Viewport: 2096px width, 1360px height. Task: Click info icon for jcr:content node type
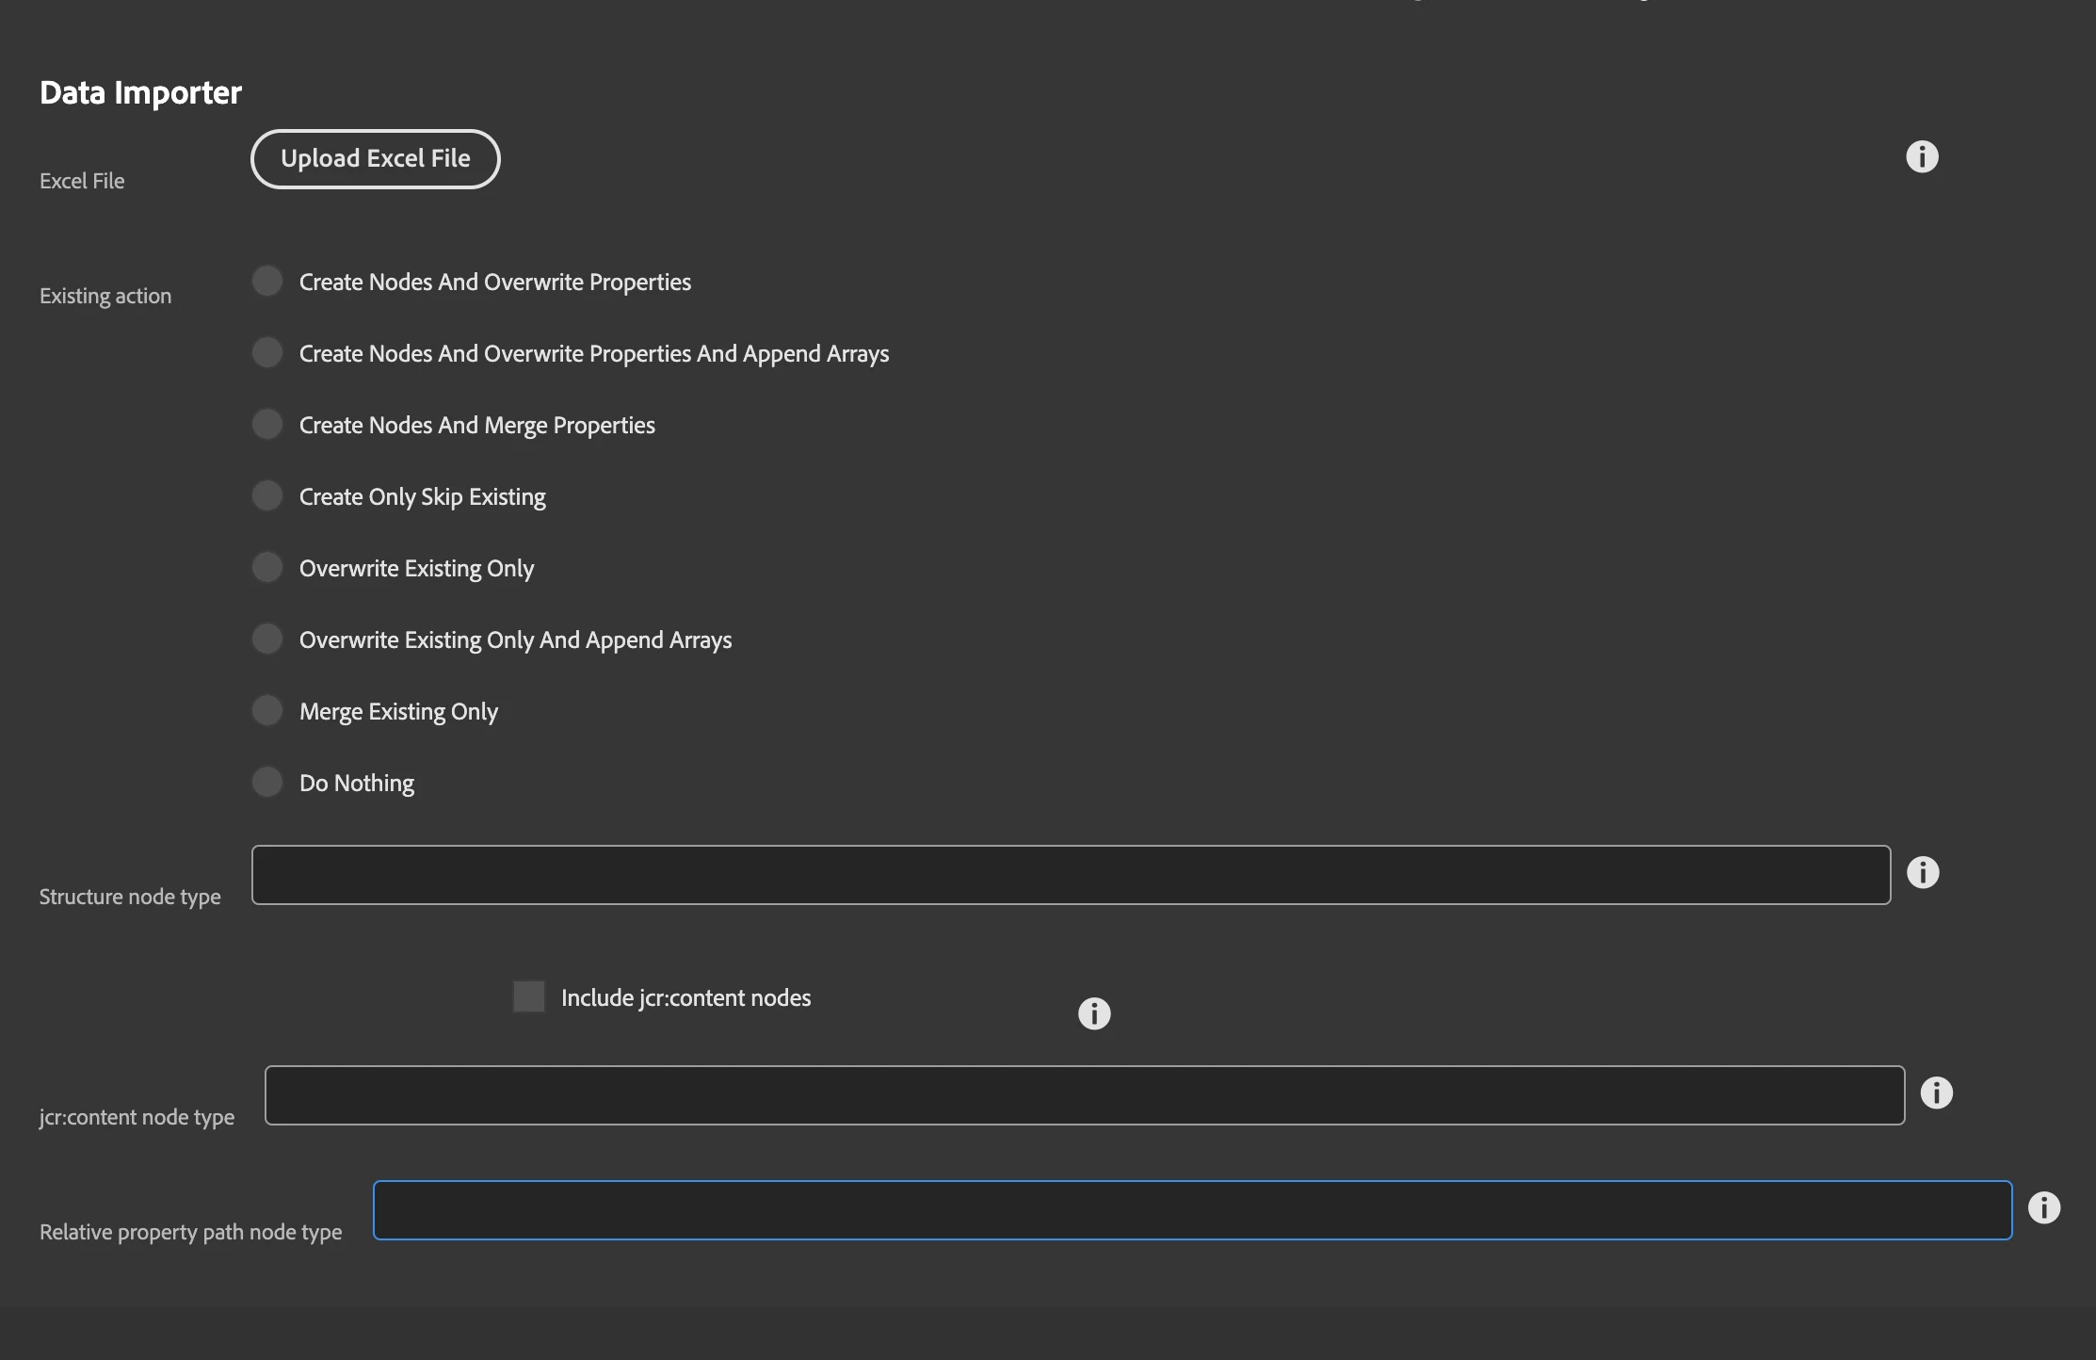click(1936, 1093)
